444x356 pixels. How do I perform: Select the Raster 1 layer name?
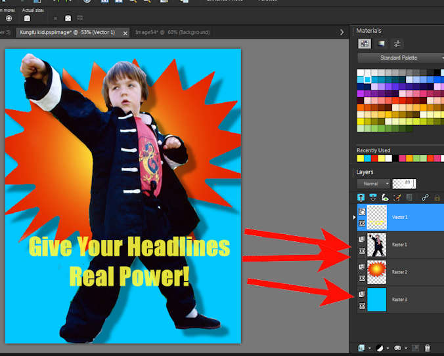pyautogui.click(x=399, y=245)
